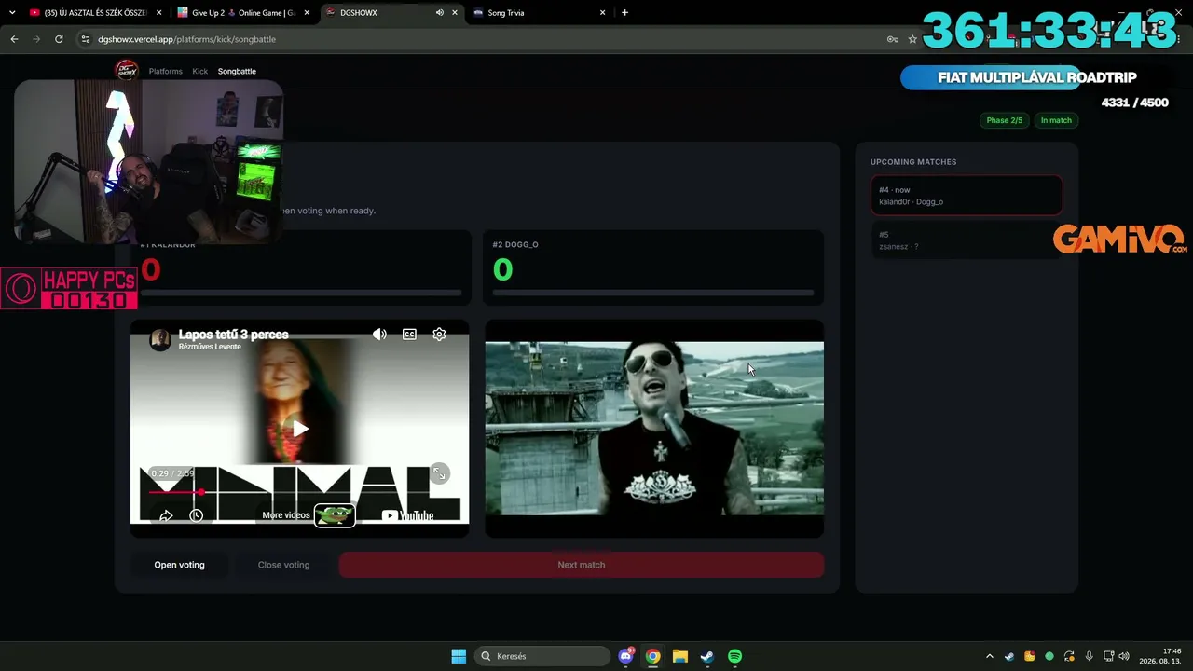Click the UPCOMING MATCHES heading
This screenshot has height=671, width=1193.
pos(913,162)
